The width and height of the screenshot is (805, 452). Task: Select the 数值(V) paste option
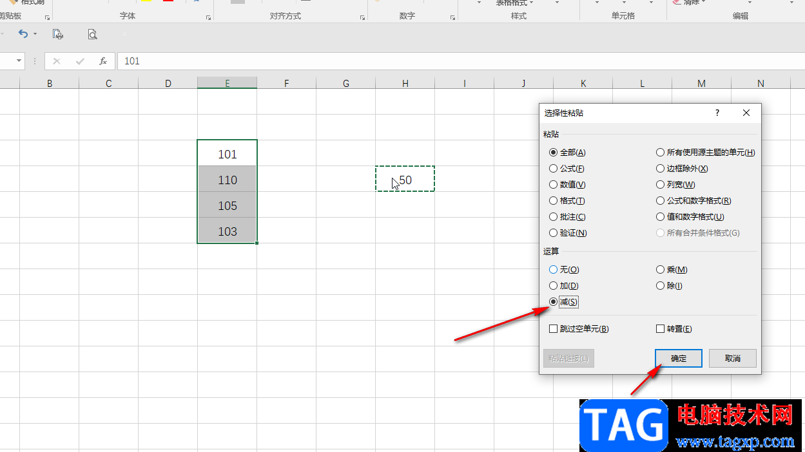pos(567,185)
